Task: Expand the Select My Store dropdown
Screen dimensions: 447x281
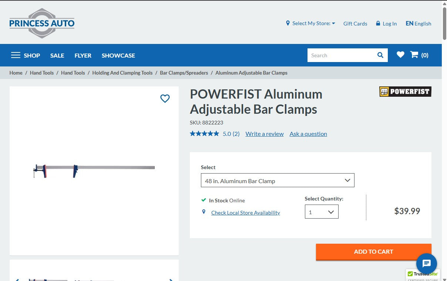Action: click(312, 23)
